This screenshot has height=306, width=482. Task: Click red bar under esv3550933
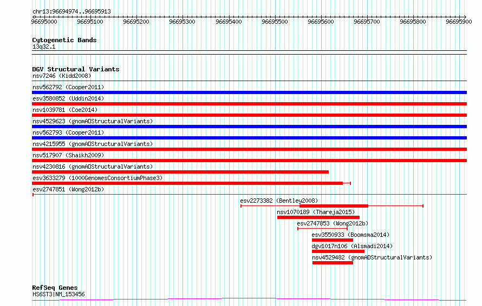click(x=333, y=240)
